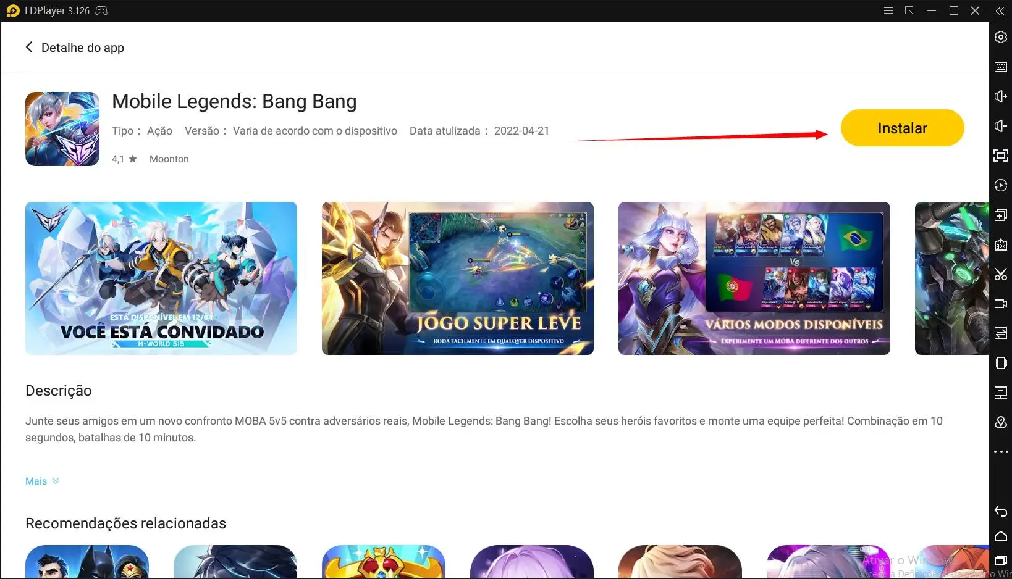Open LDPlayer settings gear in sidebar
The image size is (1012, 579).
(x=1001, y=37)
